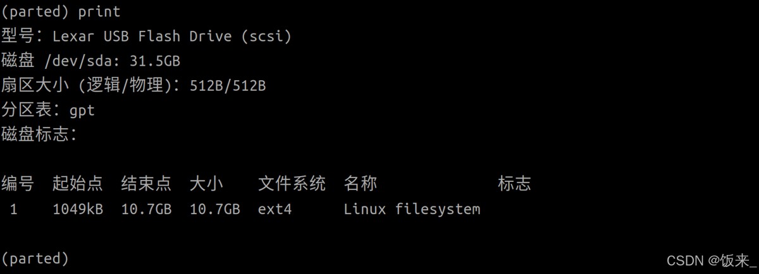
Task: Select the "名称" column header
Action: [x=361, y=184]
